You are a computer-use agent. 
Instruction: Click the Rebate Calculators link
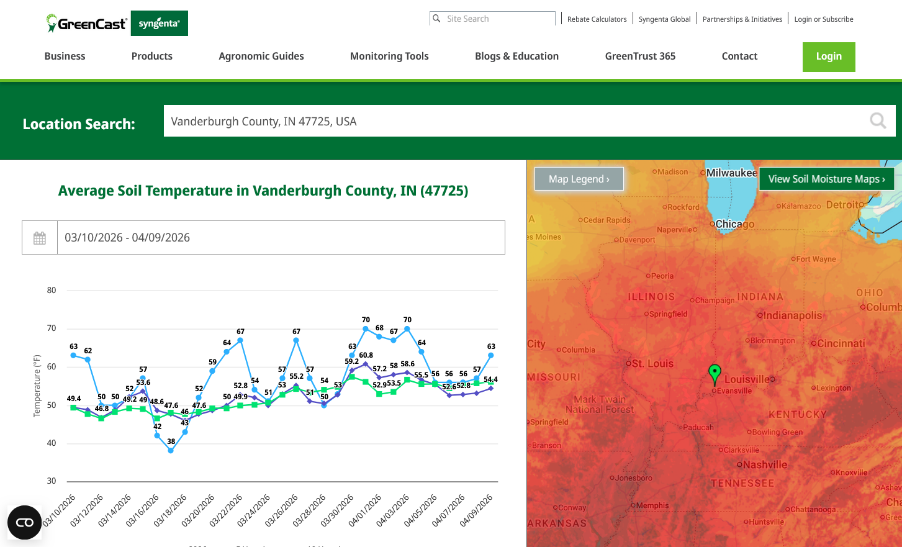coord(597,19)
